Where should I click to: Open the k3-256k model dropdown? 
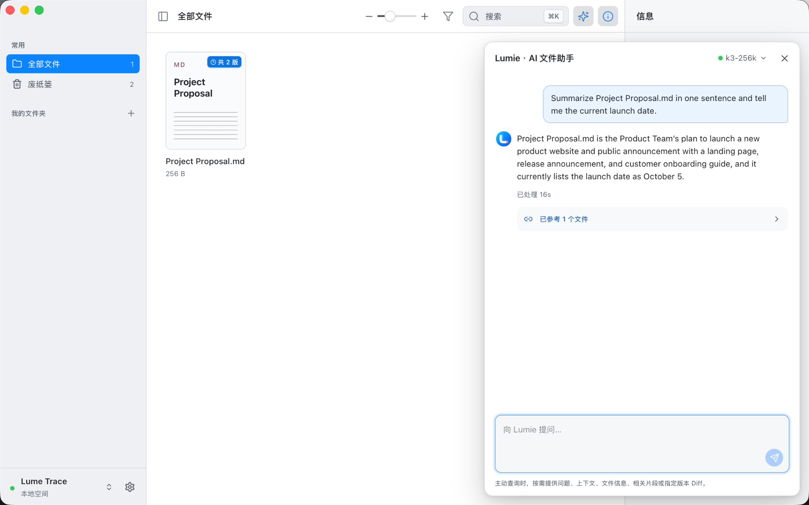[x=742, y=58]
